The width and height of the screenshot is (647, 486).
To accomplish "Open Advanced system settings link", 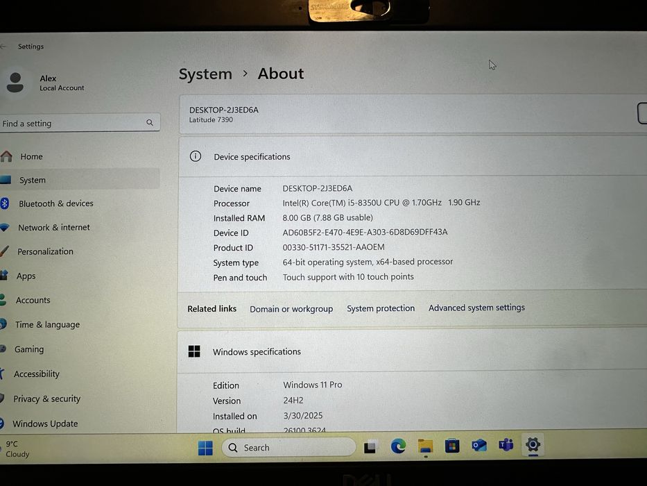I will [476, 308].
